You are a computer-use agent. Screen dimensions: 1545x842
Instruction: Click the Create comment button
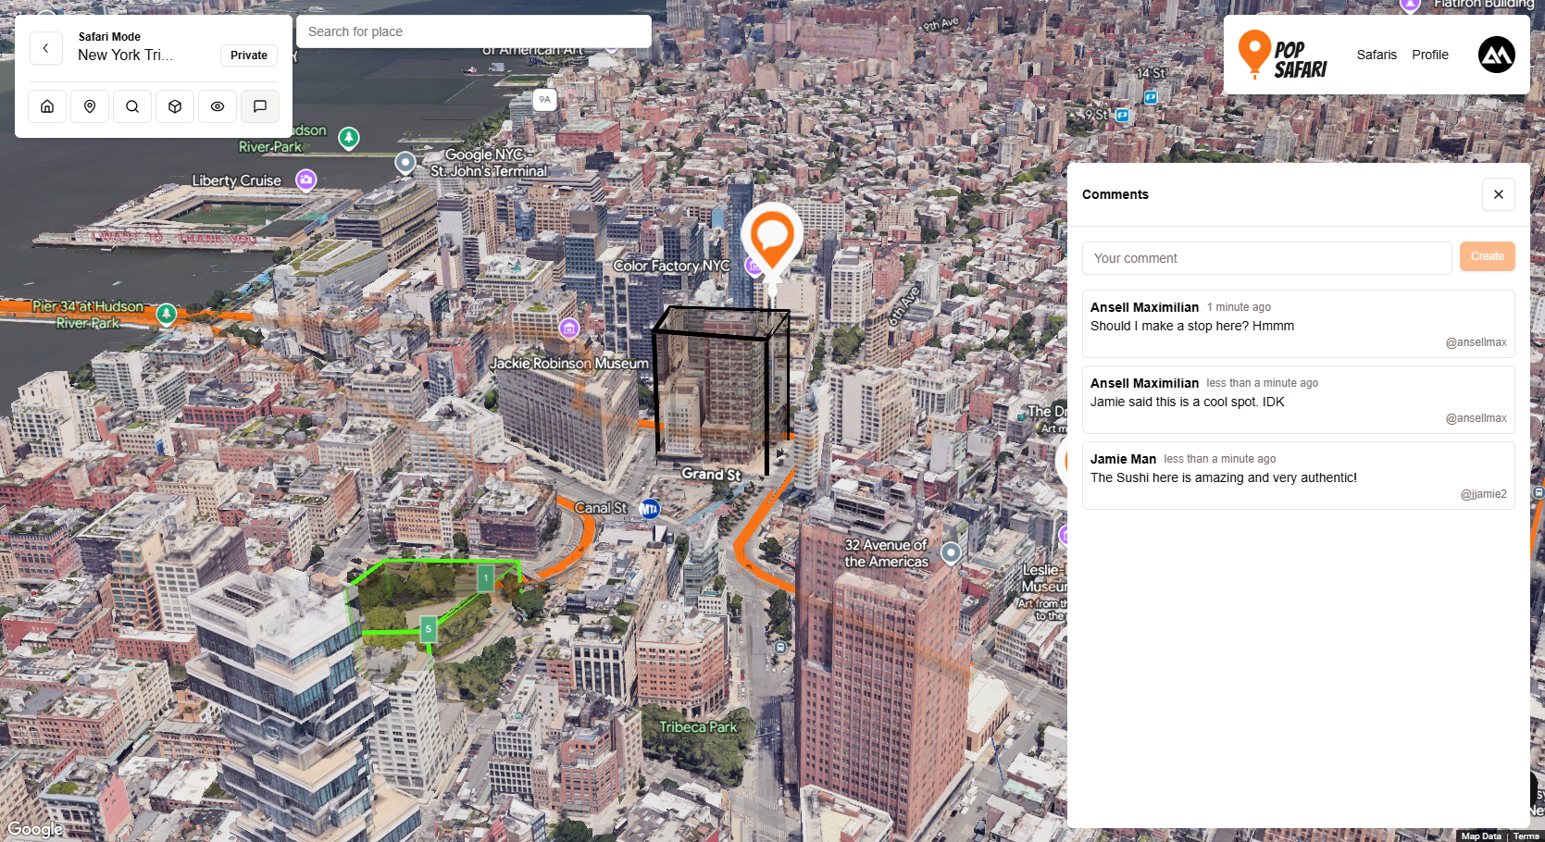click(1488, 256)
